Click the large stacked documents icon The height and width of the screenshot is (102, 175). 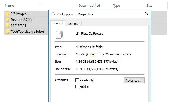pyautogui.click(x=59, y=34)
